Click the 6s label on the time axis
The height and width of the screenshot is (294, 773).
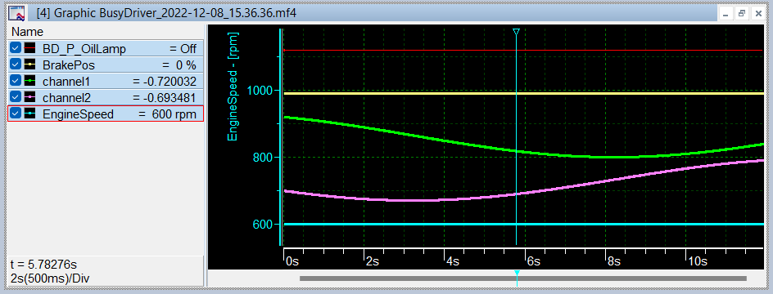534,261
